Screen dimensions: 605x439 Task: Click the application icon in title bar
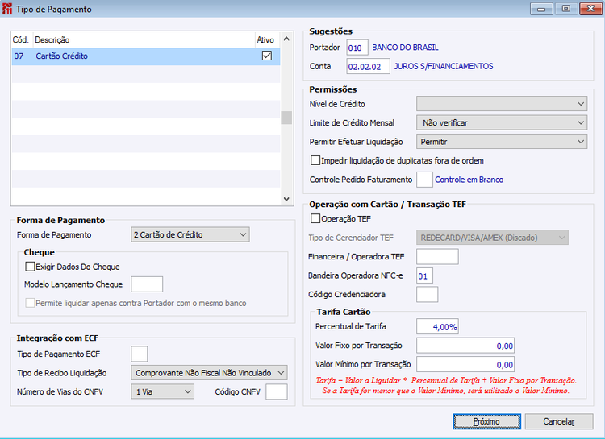(7, 9)
